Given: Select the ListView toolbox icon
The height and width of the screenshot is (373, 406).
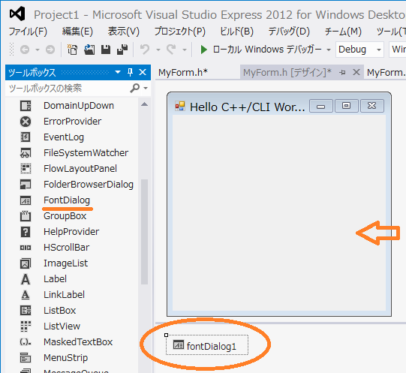Looking at the screenshot, I should pyautogui.click(x=26, y=326).
